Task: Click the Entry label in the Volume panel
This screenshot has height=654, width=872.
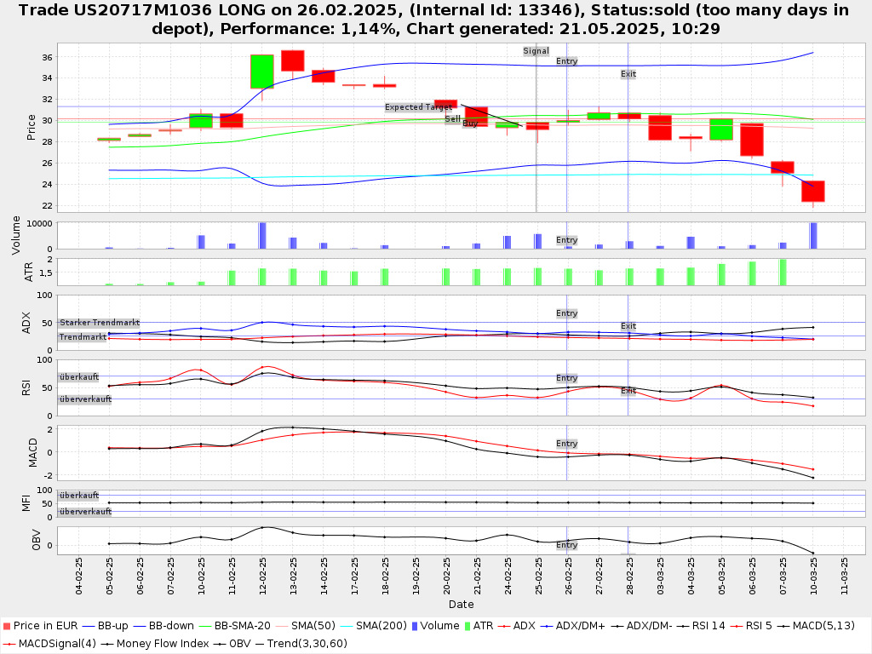Action: tap(566, 240)
